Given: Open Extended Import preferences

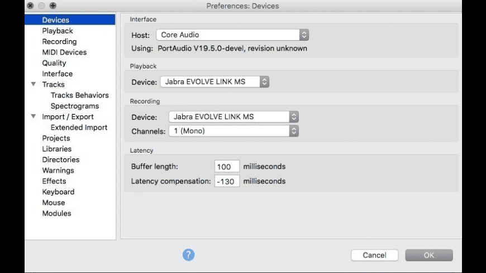Looking at the screenshot, I should pyautogui.click(x=79, y=128).
